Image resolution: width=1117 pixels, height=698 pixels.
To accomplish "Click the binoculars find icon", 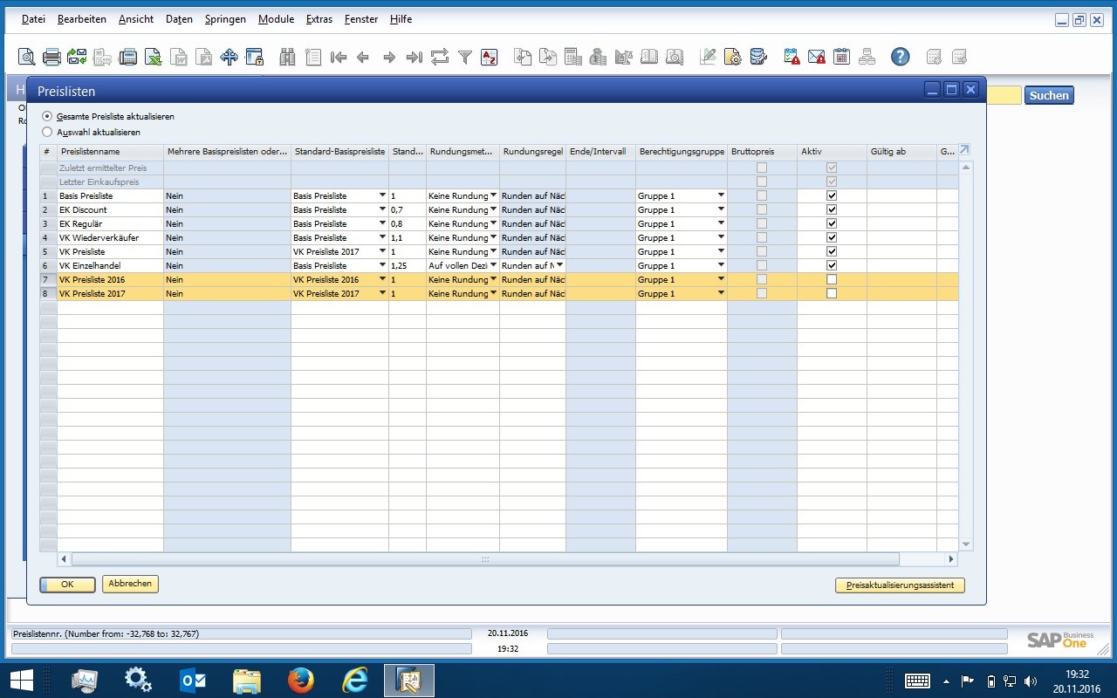I will tap(287, 58).
